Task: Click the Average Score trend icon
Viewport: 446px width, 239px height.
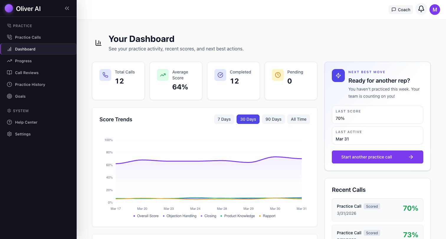Action: [x=163, y=75]
